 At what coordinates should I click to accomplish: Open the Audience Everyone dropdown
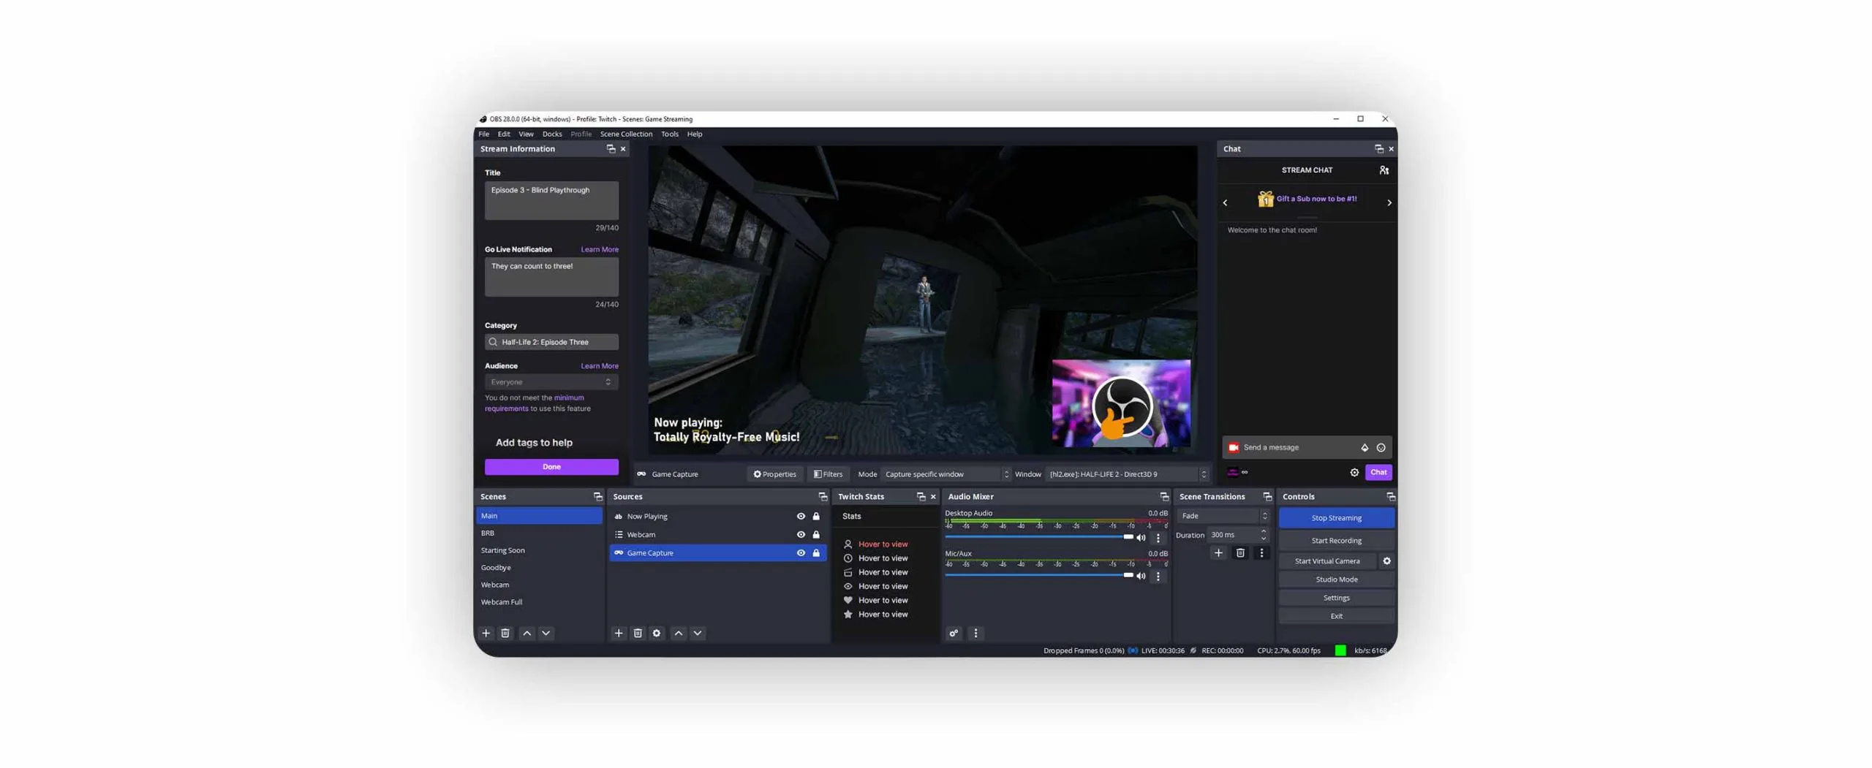[x=551, y=382]
